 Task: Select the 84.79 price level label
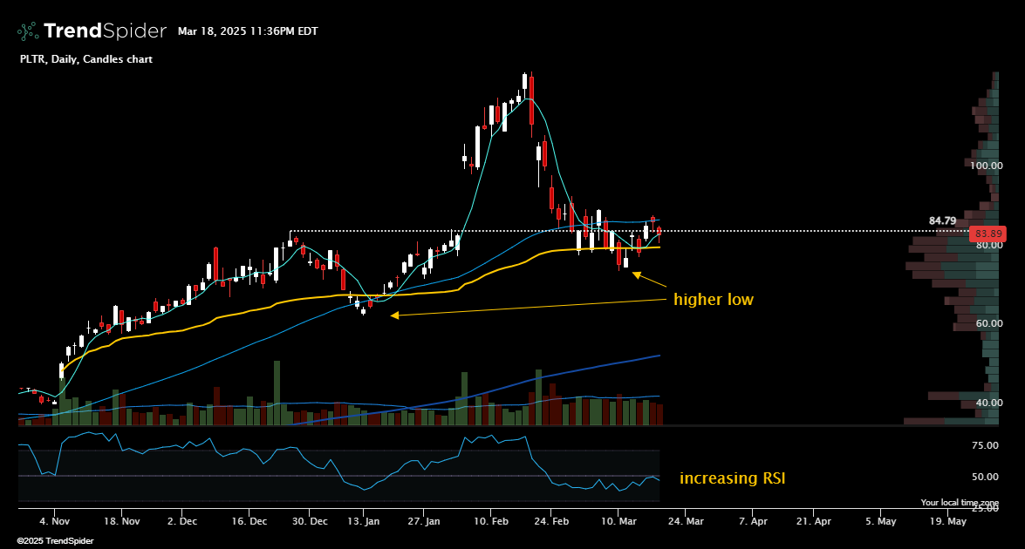pyautogui.click(x=943, y=220)
